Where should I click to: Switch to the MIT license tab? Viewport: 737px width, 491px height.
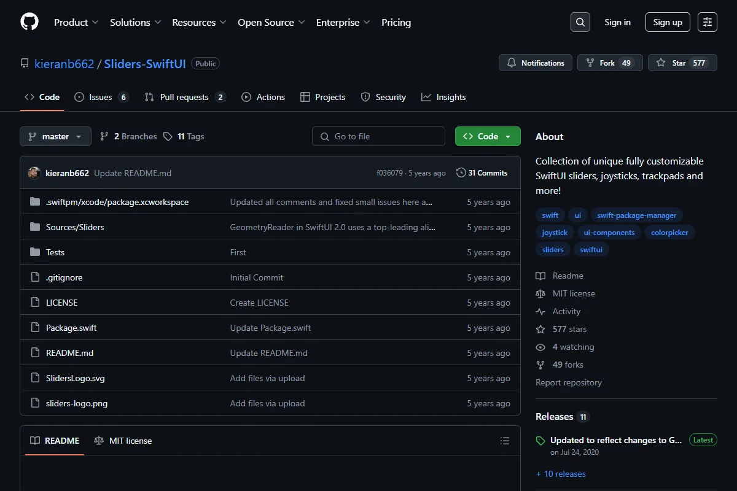point(123,441)
